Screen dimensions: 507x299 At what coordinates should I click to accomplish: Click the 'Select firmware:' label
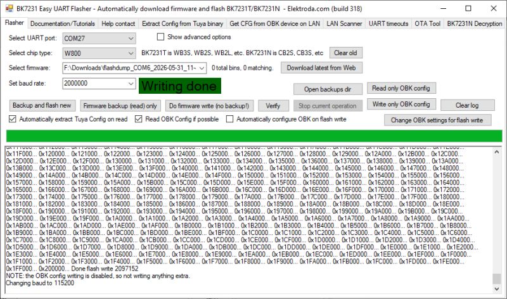pos(29,68)
